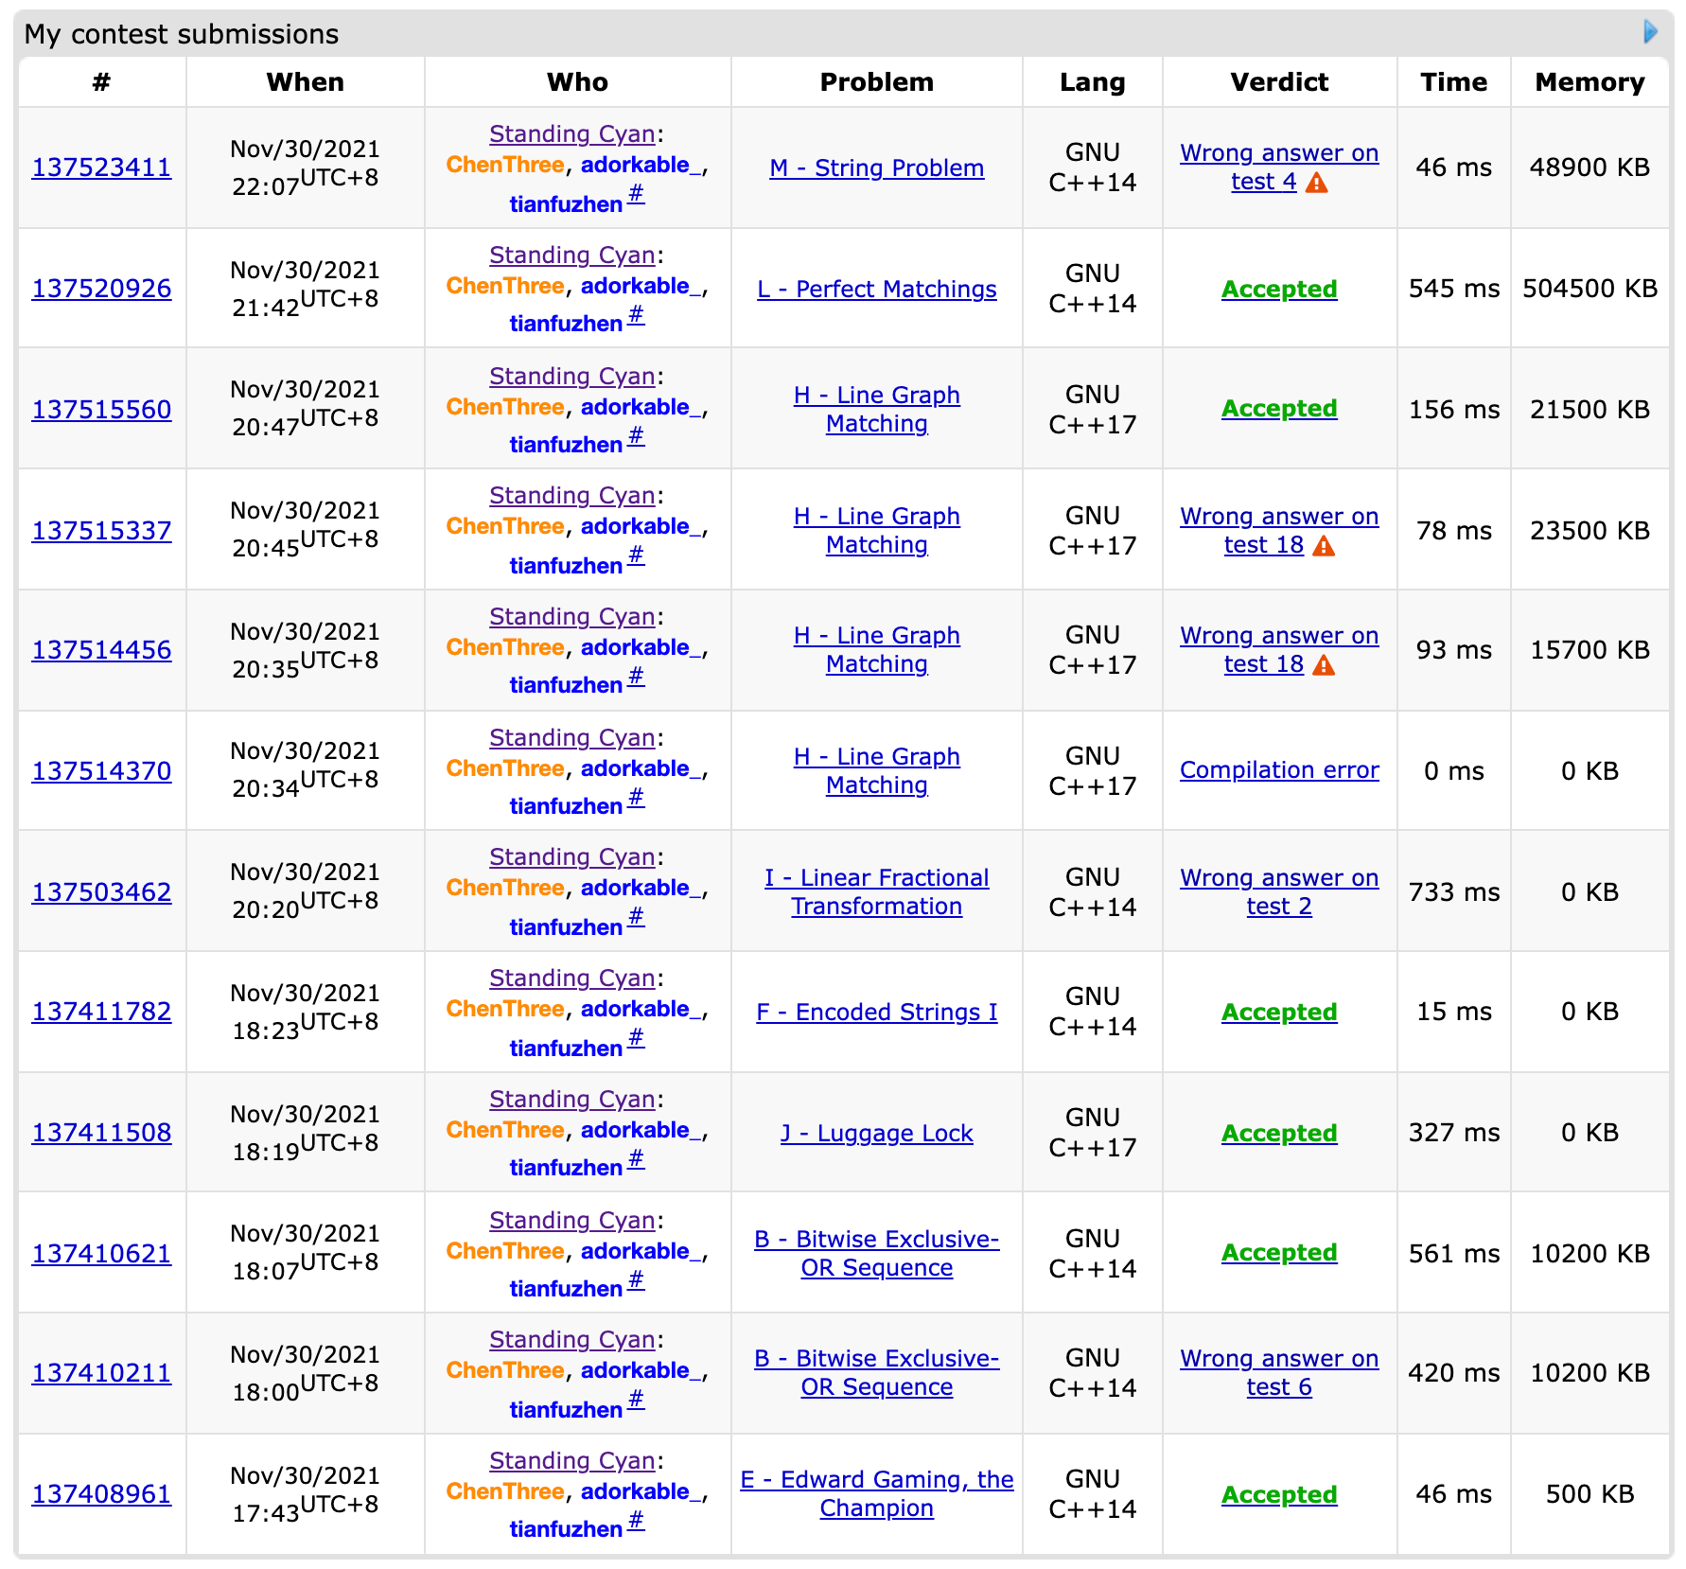Click the Wrong answer on test 6 verdict

pos(1278,1372)
